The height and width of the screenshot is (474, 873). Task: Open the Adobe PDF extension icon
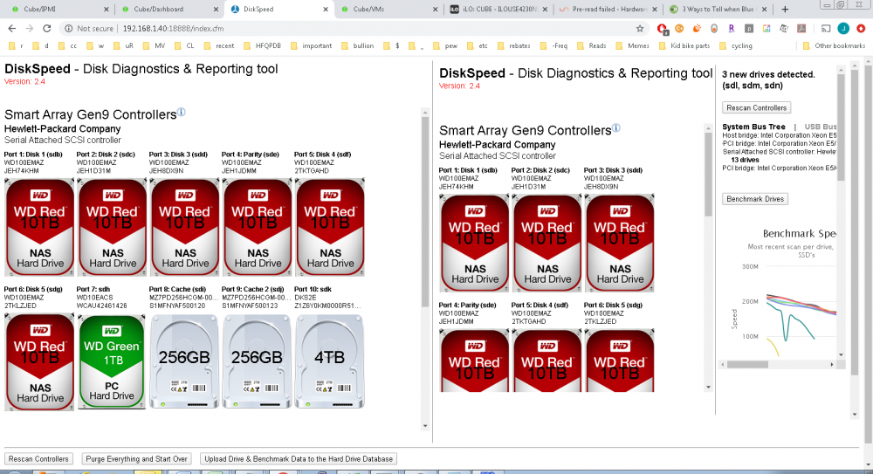click(x=801, y=29)
